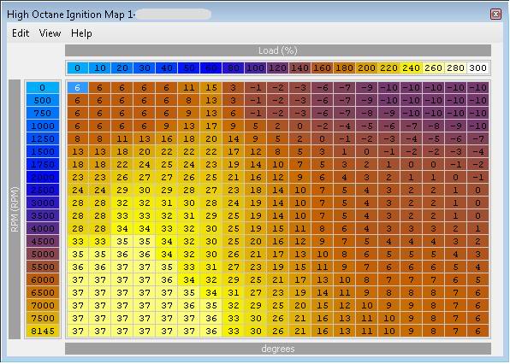510x364 pixels.
Task: Click the Load column header 160
Action: [322, 68]
